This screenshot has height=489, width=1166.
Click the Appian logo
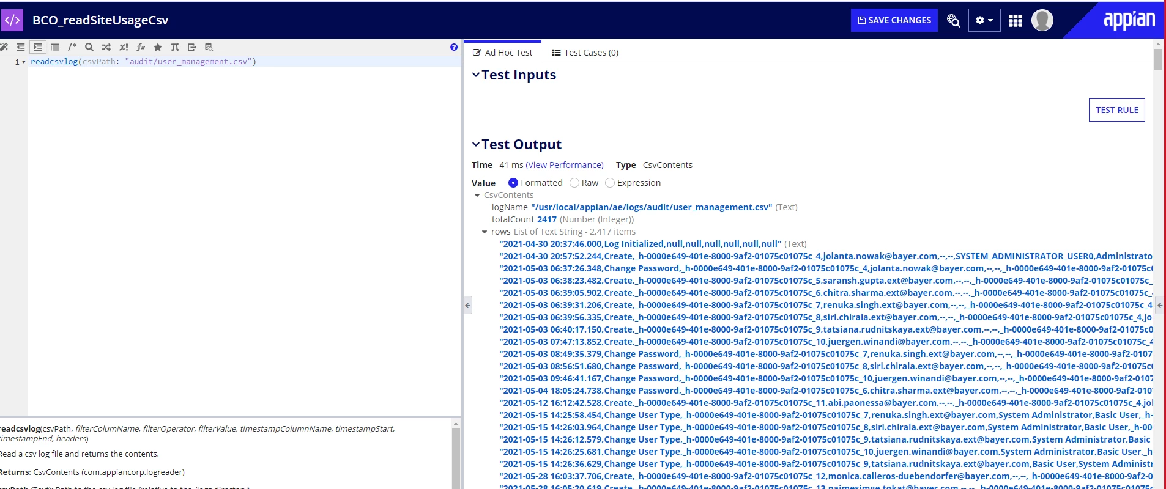[1129, 20]
